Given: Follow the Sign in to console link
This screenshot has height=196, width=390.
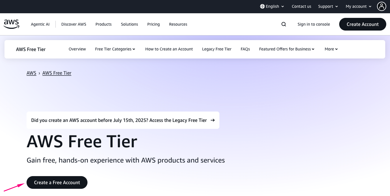Looking at the screenshot, I should click(314, 24).
